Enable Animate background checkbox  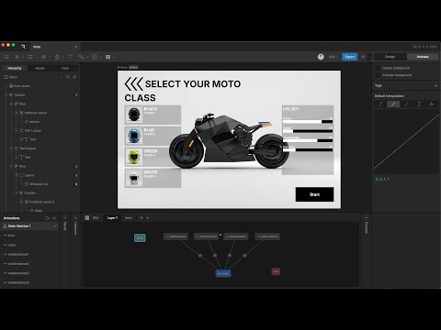(378, 75)
